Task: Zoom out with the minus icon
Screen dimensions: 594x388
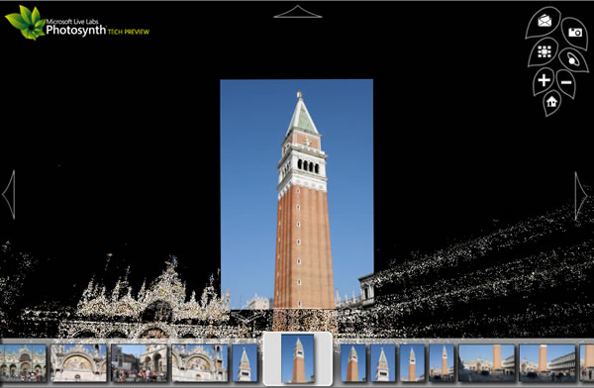Action: tap(566, 82)
